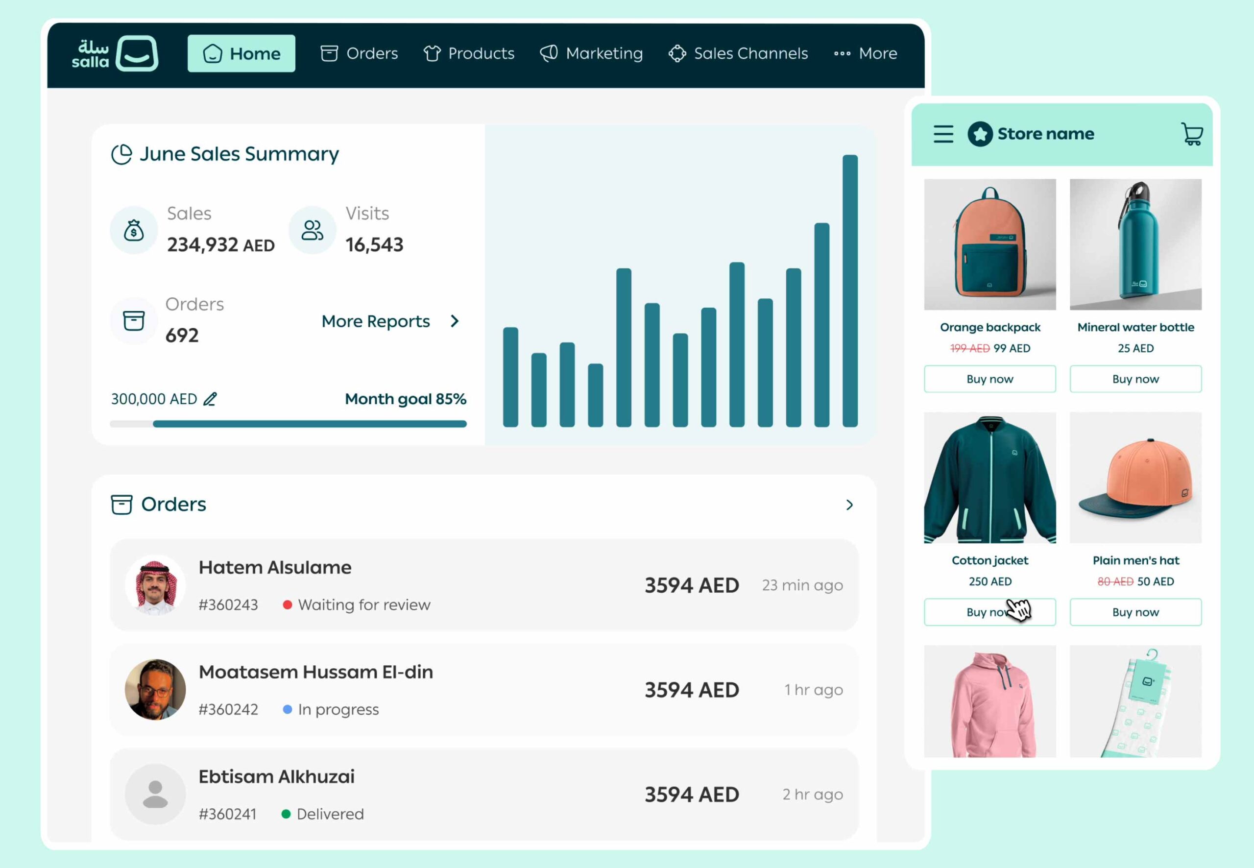Click Hatem Alsulame's avatar photo
Viewport: 1254px width, 868px height.
point(155,585)
